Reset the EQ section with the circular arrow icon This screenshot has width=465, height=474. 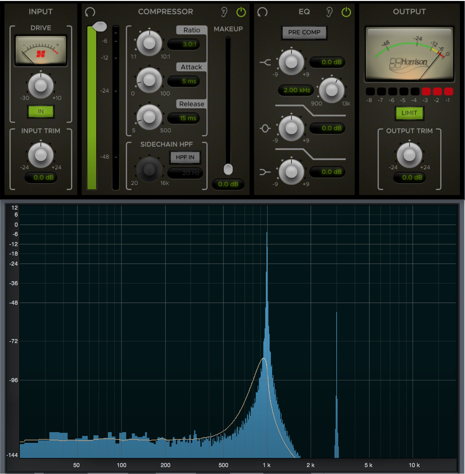[x=262, y=12]
